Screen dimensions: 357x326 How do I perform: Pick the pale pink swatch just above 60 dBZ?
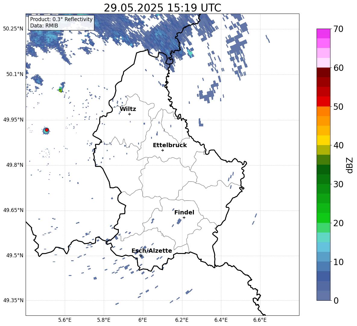coord(323,63)
